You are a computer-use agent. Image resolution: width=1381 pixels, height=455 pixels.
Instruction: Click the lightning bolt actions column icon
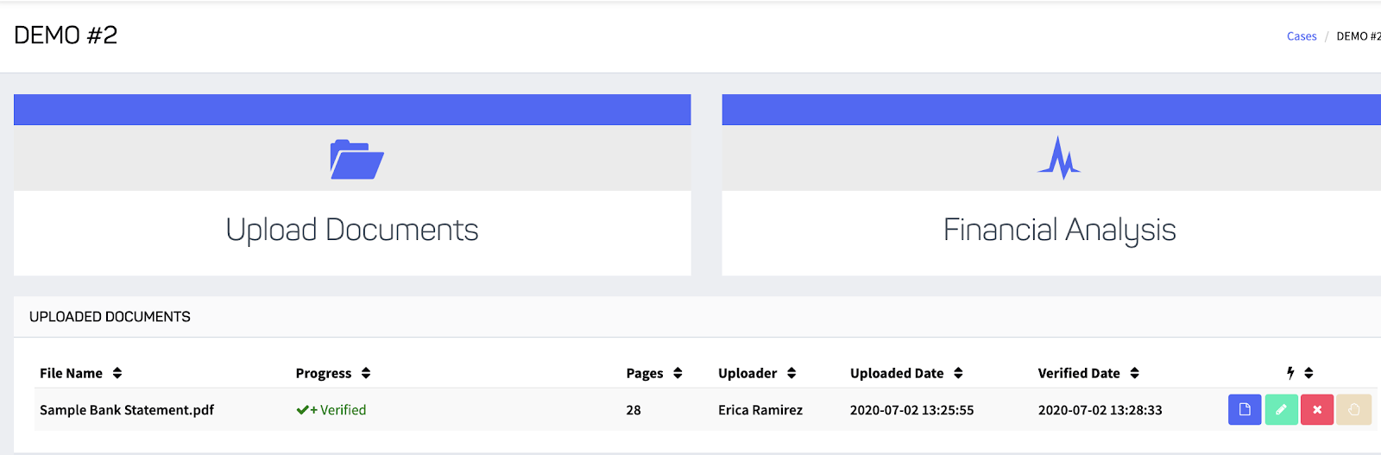tap(1290, 373)
